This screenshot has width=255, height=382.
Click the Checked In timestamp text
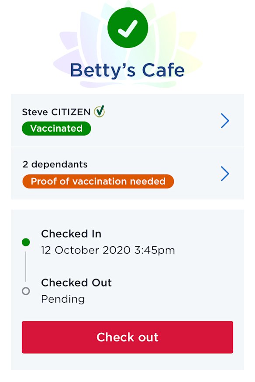108,250
